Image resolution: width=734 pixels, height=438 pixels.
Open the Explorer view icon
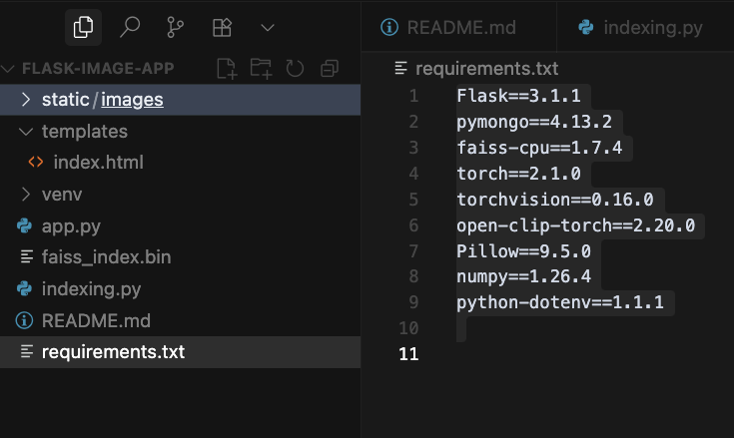point(83,27)
